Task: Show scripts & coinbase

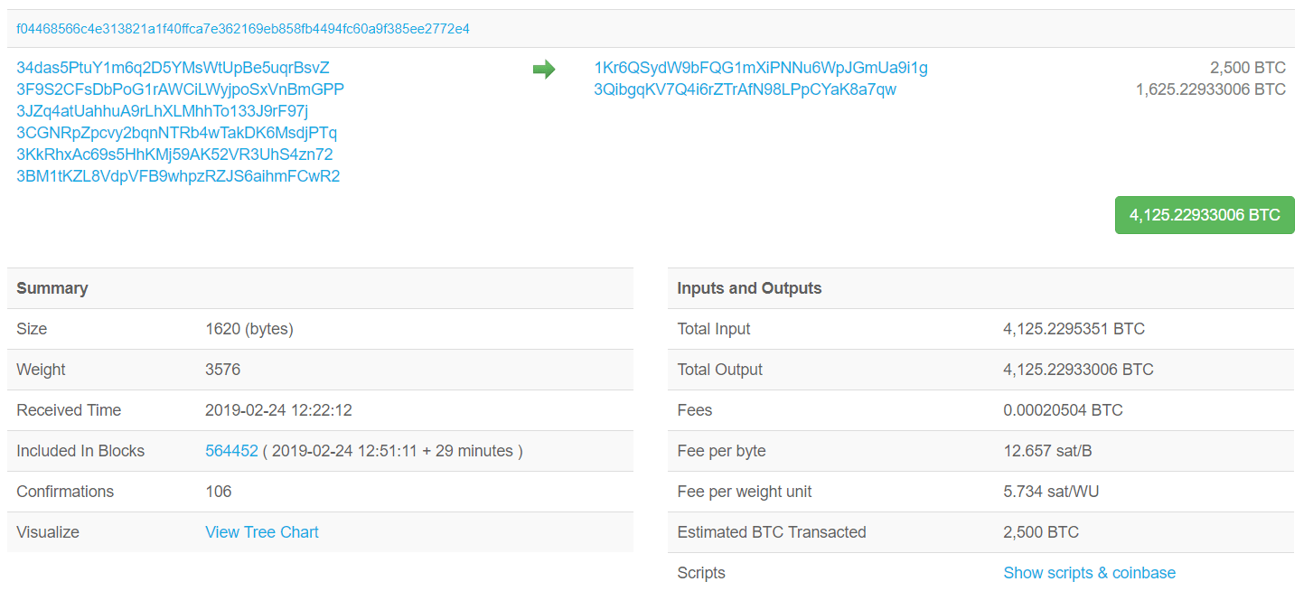Action: (x=1089, y=573)
